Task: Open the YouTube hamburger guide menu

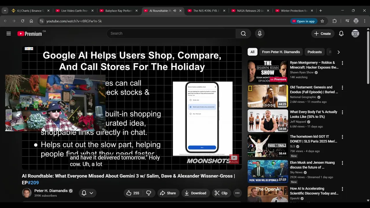Action: tap(9, 34)
